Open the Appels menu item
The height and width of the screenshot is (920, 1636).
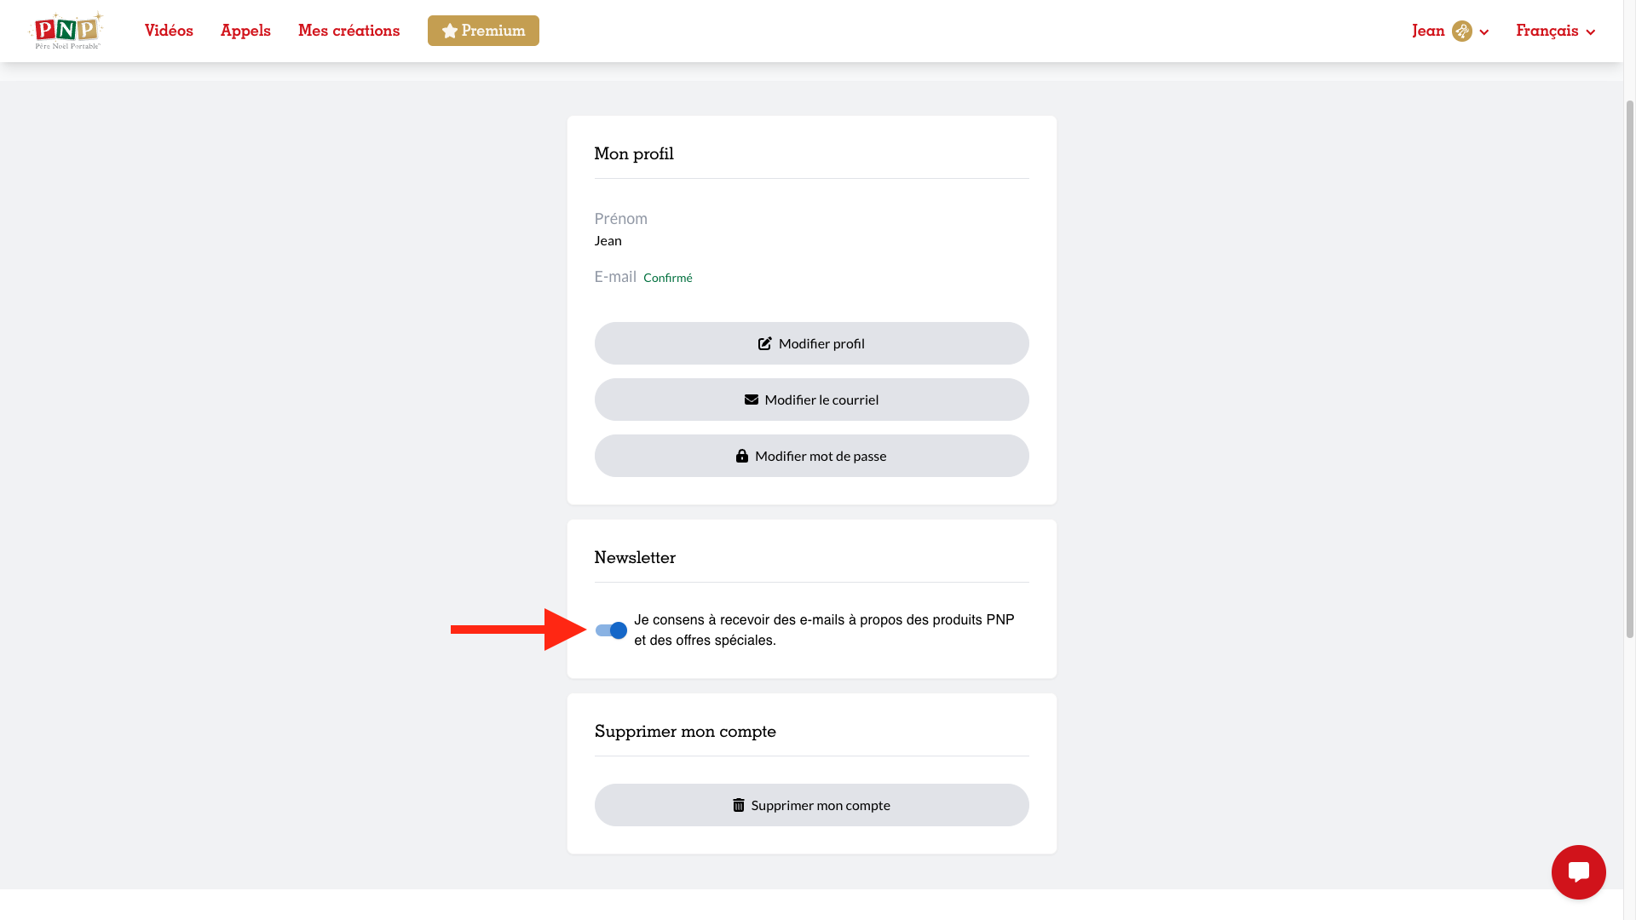pos(245,31)
